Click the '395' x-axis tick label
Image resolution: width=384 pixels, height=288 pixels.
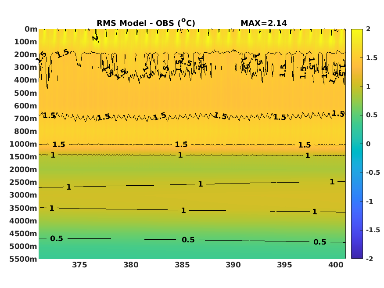tap(284, 265)
